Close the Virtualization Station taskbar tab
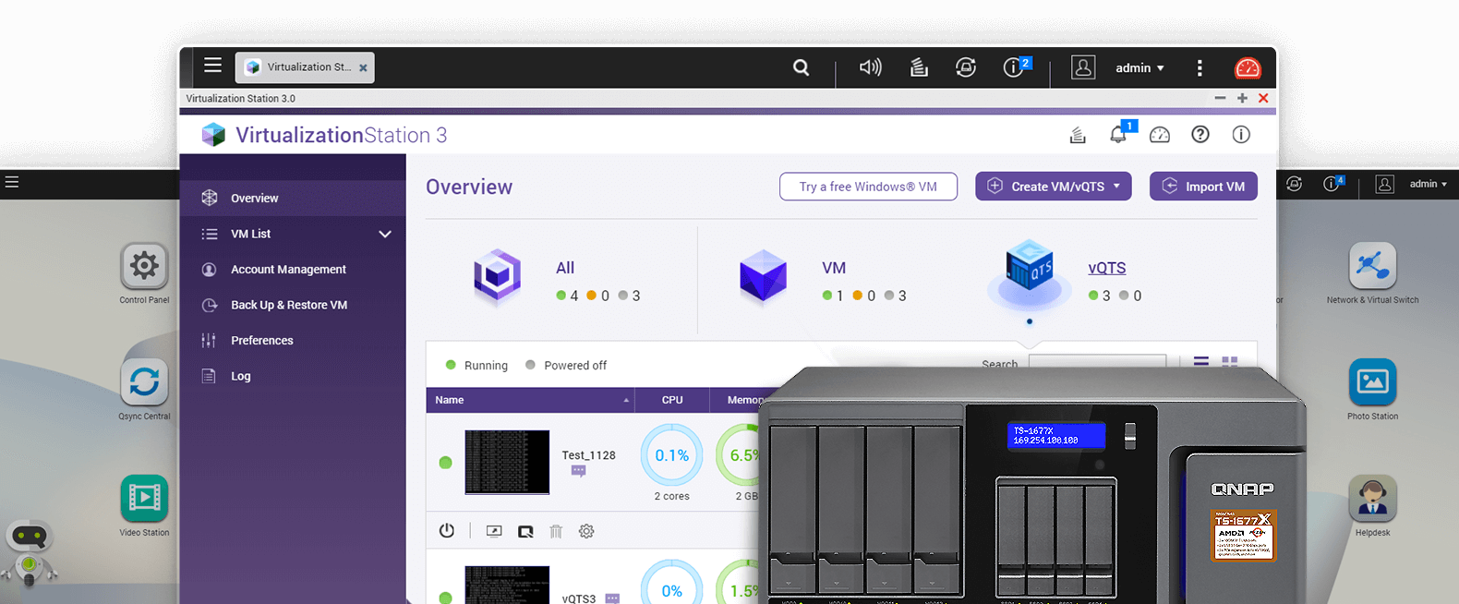This screenshot has height=604, width=1459. [363, 67]
